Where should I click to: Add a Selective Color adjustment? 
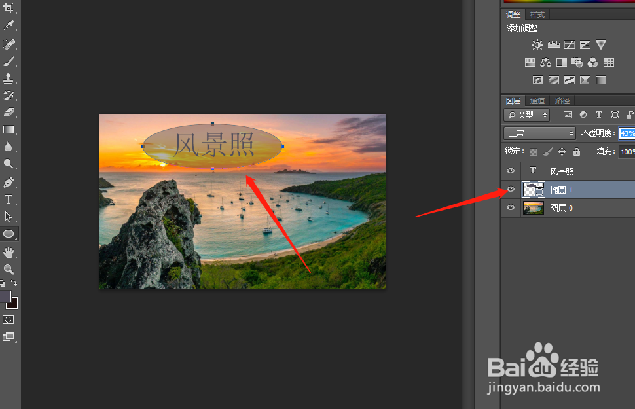tap(585, 80)
